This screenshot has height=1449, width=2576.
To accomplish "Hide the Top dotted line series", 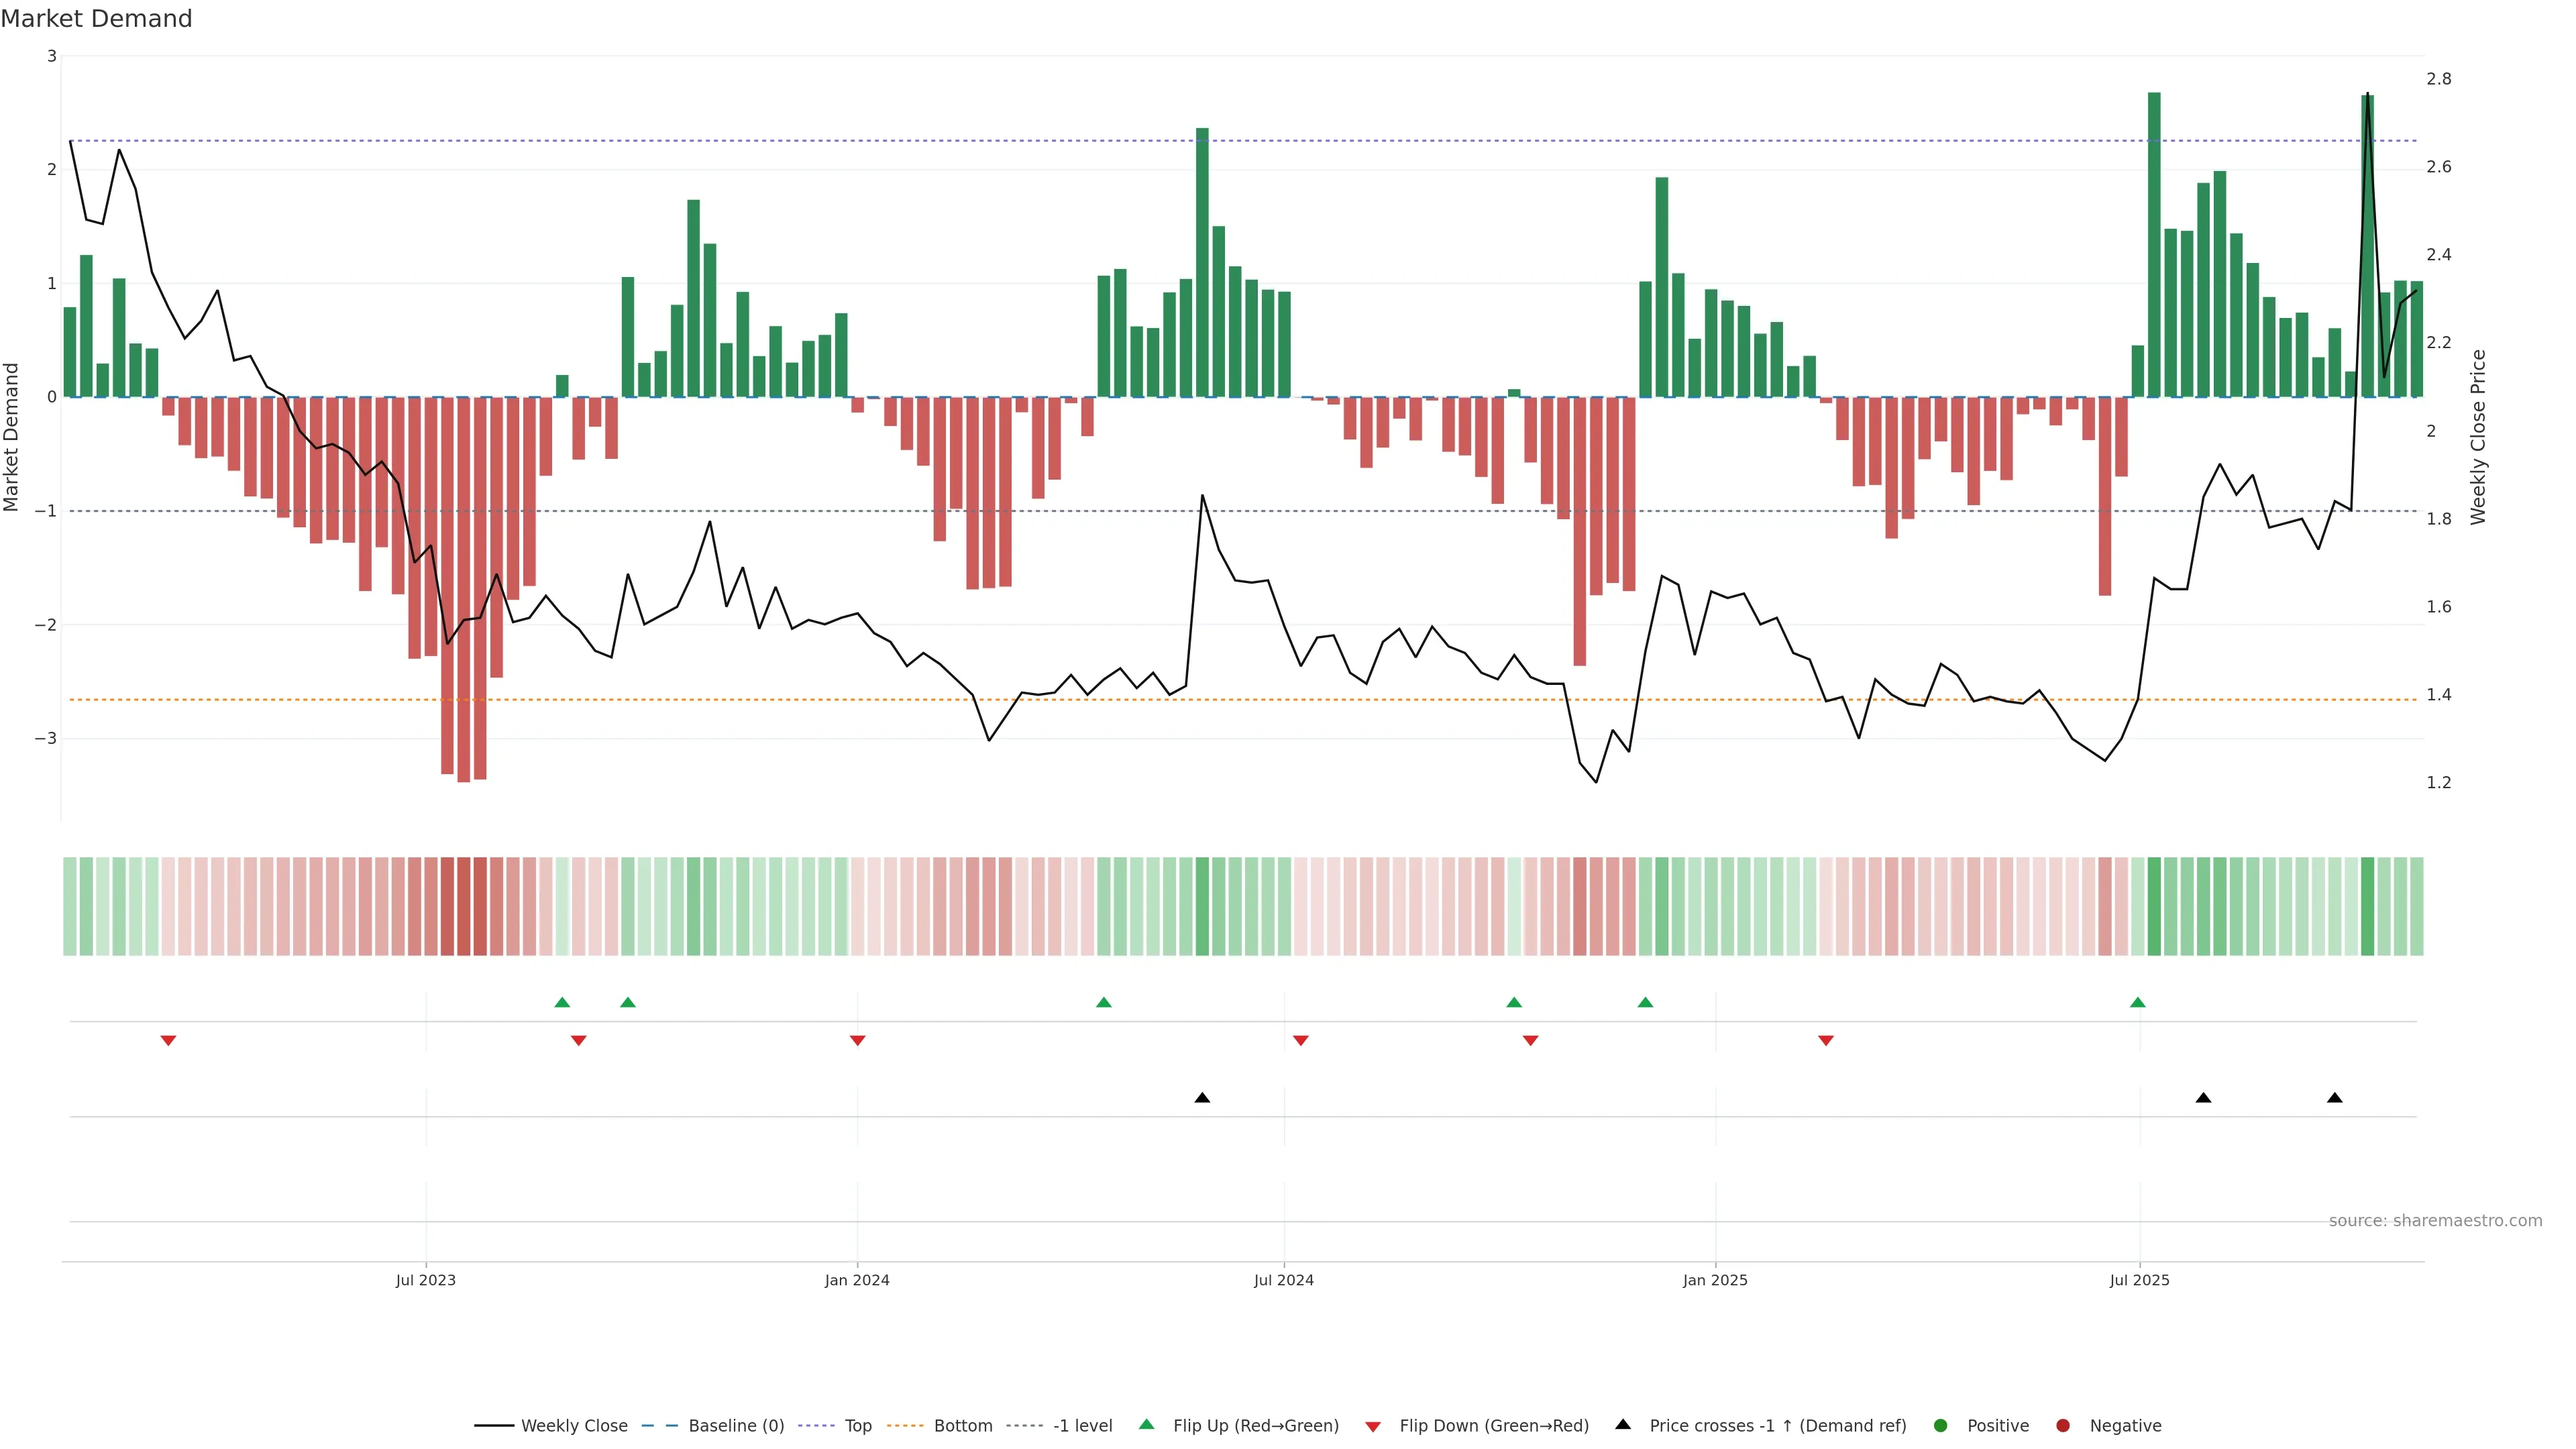I will 857,1426.
